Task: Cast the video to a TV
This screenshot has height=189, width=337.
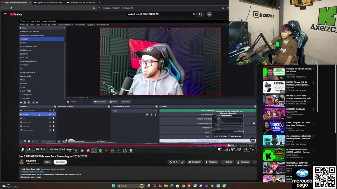Action: click(245, 149)
